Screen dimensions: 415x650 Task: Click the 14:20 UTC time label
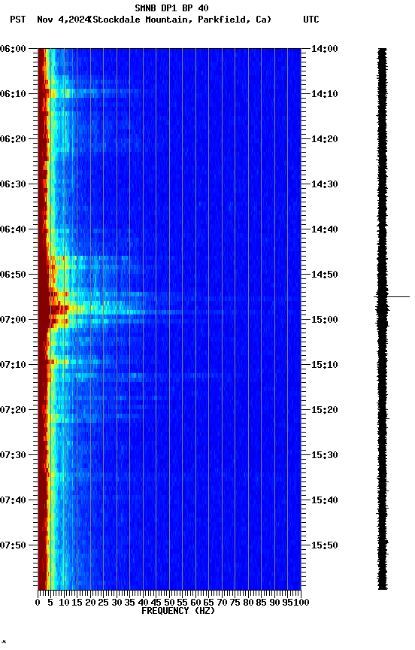tap(325, 139)
